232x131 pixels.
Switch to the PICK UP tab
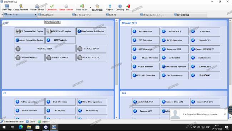pos(122,15)
